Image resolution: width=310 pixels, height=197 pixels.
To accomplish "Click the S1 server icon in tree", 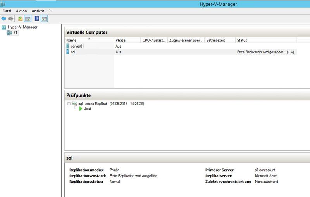I will coord(9,33).
